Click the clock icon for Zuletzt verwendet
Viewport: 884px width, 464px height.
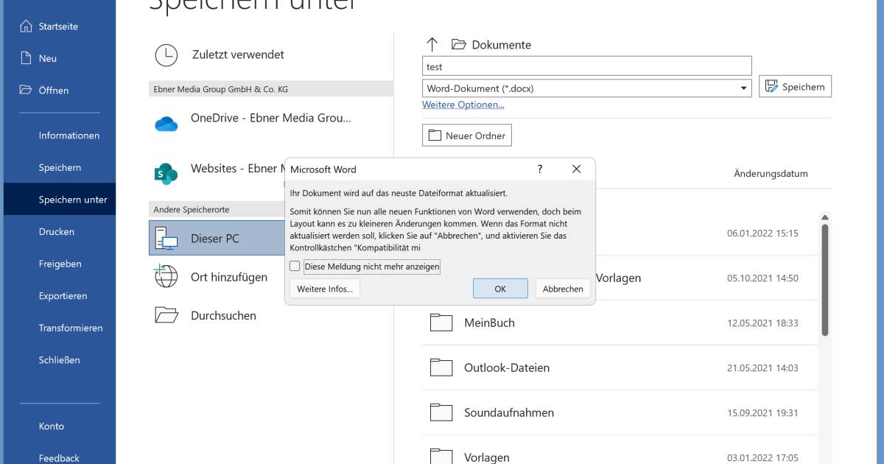pyautogui.click(x=166, y=55)
